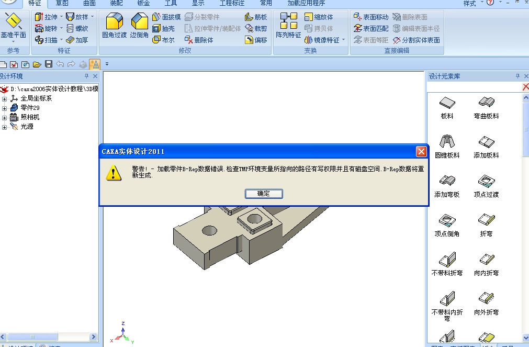The height and width of the screenshot is (347, 529).
Task: Click the 筋板 rib tool
Action: tap(256, 17)
